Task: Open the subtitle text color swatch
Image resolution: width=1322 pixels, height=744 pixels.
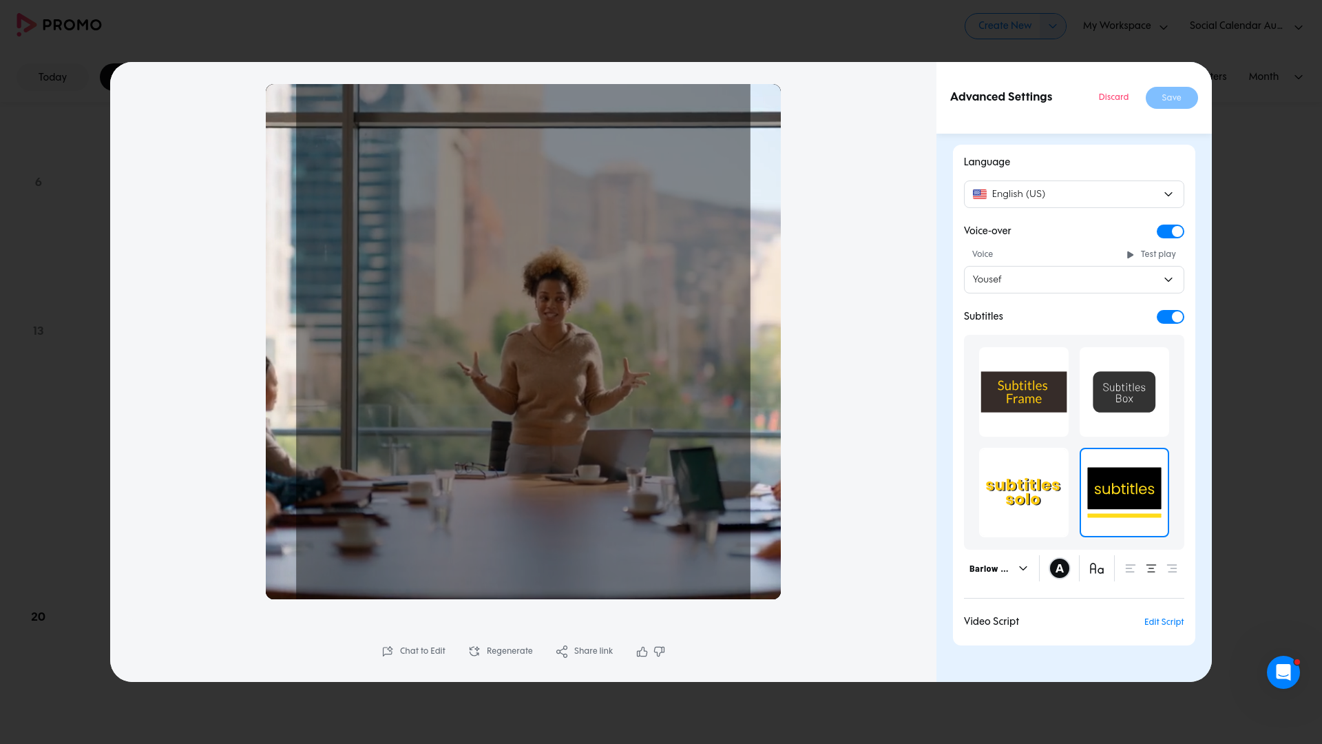Action: 1059,569
